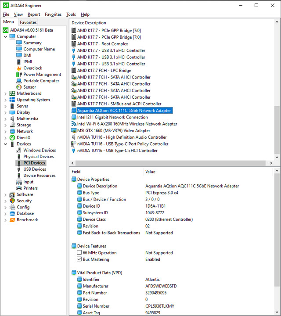Click the Database icon in tree
The width and height of the screenshot is (281, 316).
tap(12, 213)
